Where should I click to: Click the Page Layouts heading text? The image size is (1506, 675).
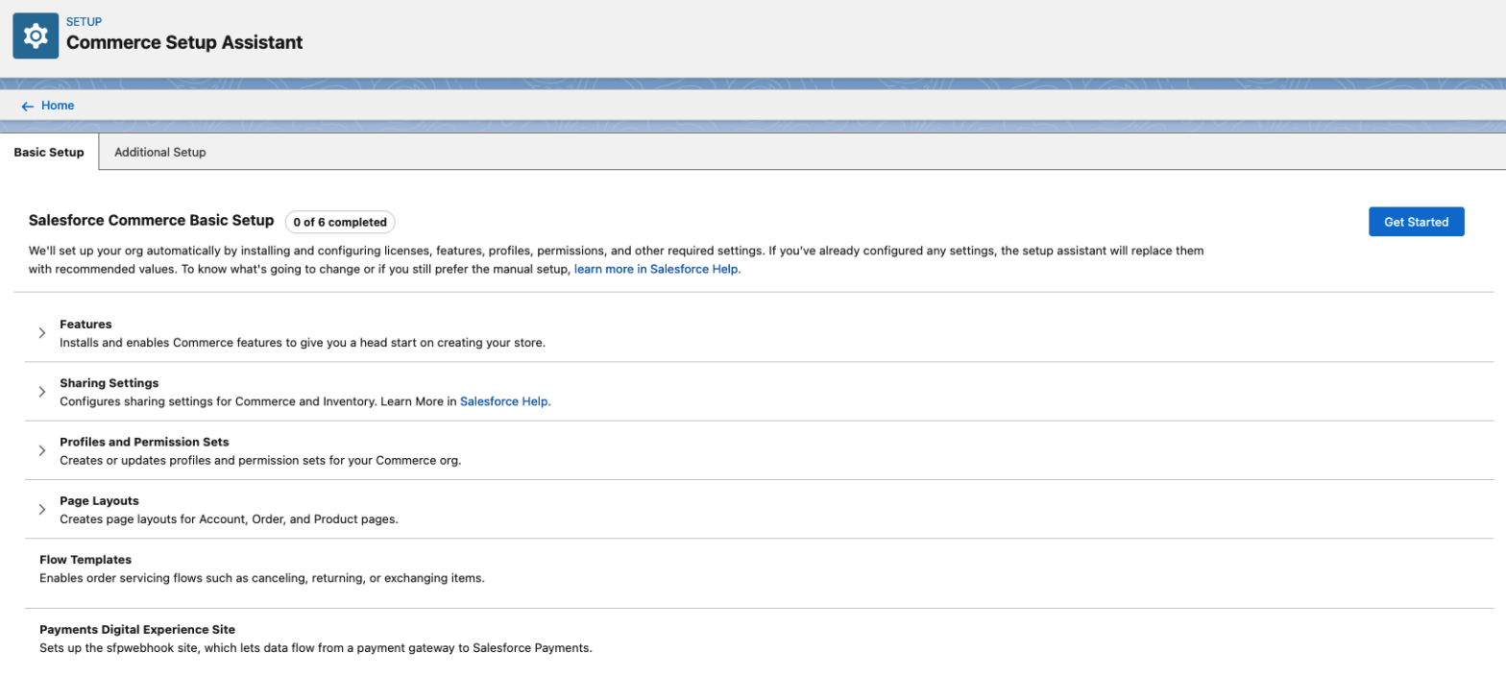click(99, 500)
